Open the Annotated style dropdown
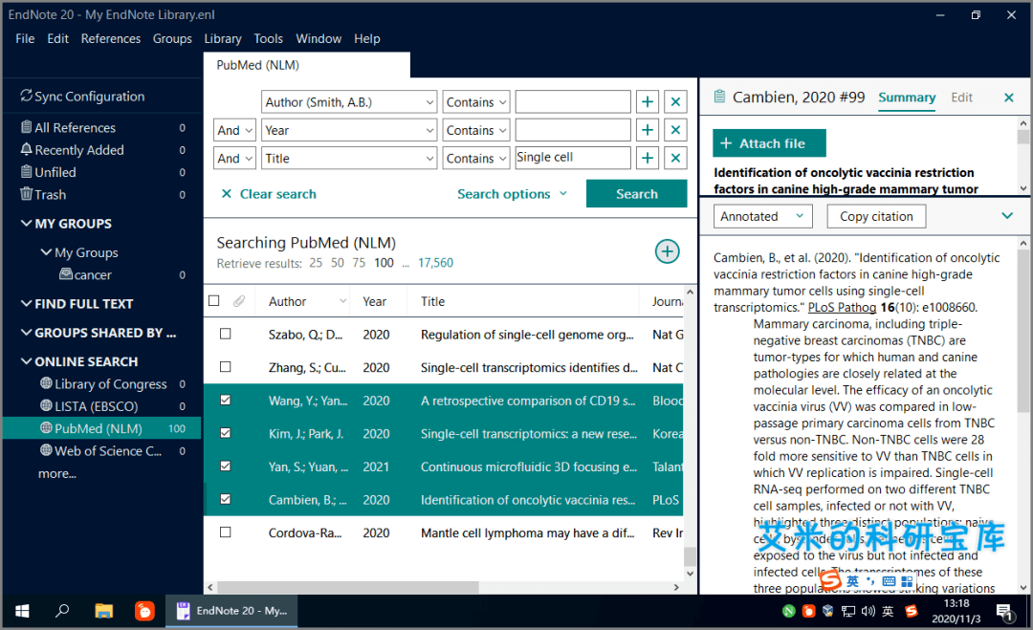Screen dimensions: 1033x630 (x=763, y=216)
